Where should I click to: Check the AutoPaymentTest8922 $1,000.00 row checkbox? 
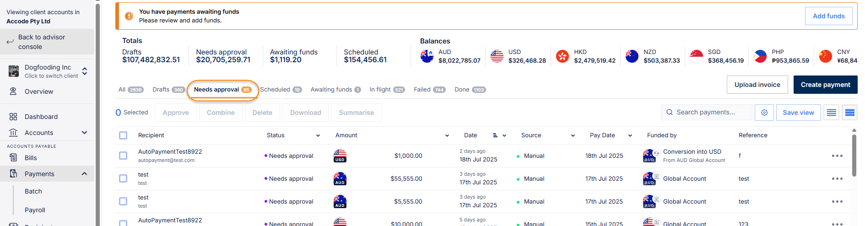[123, 156]
